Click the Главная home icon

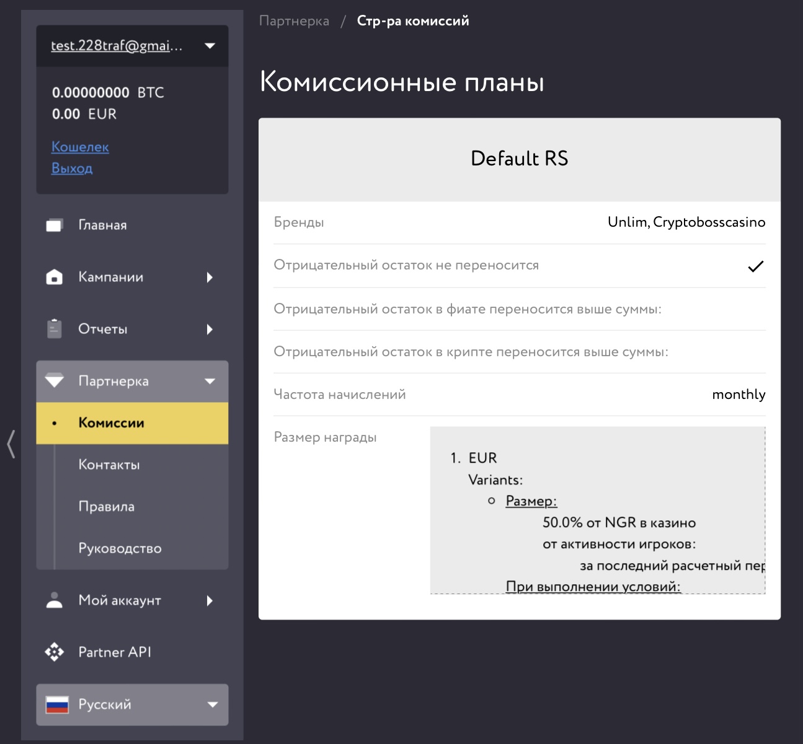tap(55, 225)
